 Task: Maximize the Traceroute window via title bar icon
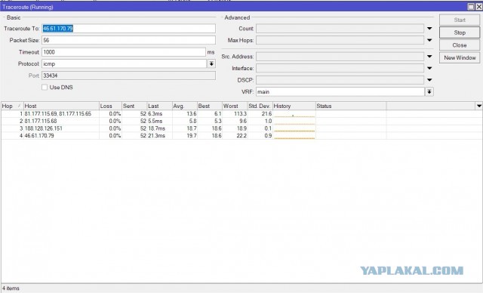471,7
